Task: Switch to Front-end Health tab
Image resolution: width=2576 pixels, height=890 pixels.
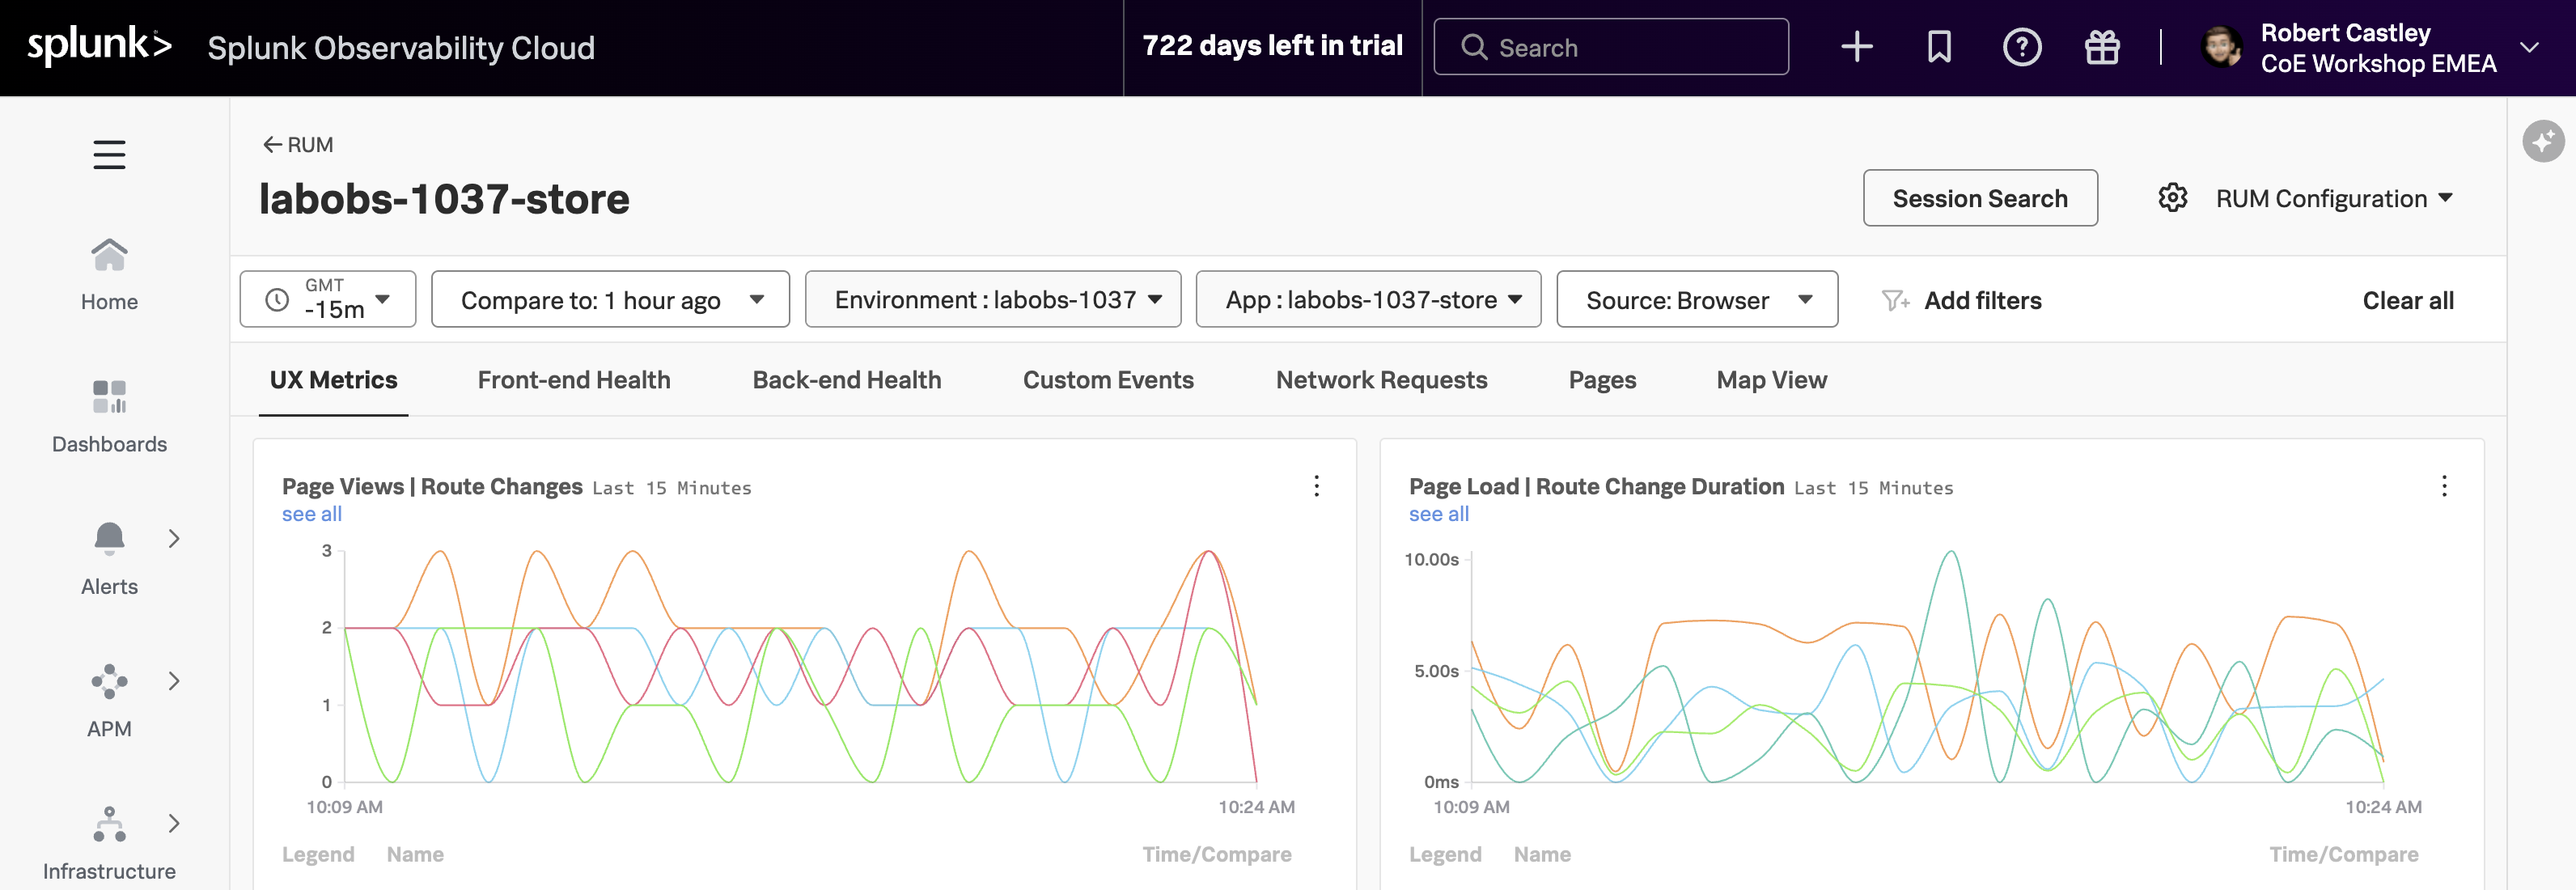Action: point(573,380)
